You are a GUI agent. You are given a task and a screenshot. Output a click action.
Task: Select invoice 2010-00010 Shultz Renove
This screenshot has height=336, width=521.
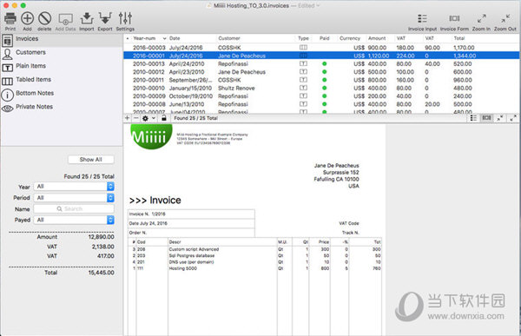point(321,88)
